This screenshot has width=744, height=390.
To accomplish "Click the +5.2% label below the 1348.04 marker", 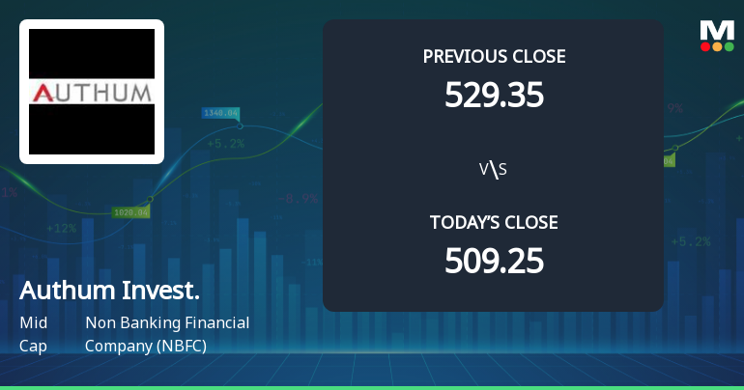I will coord(225,144).
